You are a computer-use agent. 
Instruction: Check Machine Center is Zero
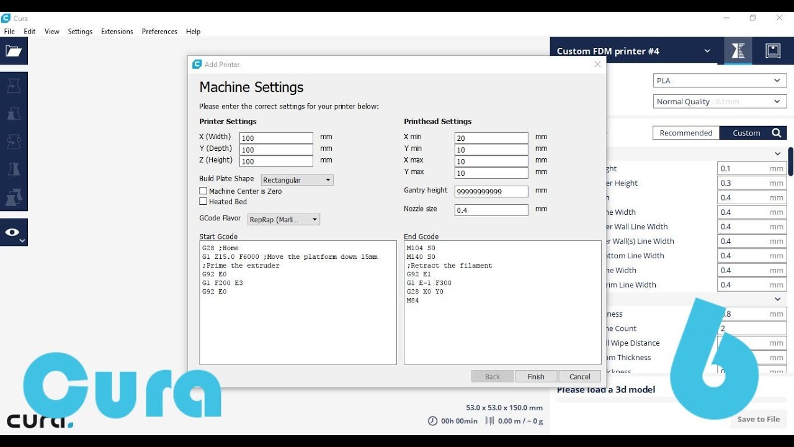[x=203, y=191]
